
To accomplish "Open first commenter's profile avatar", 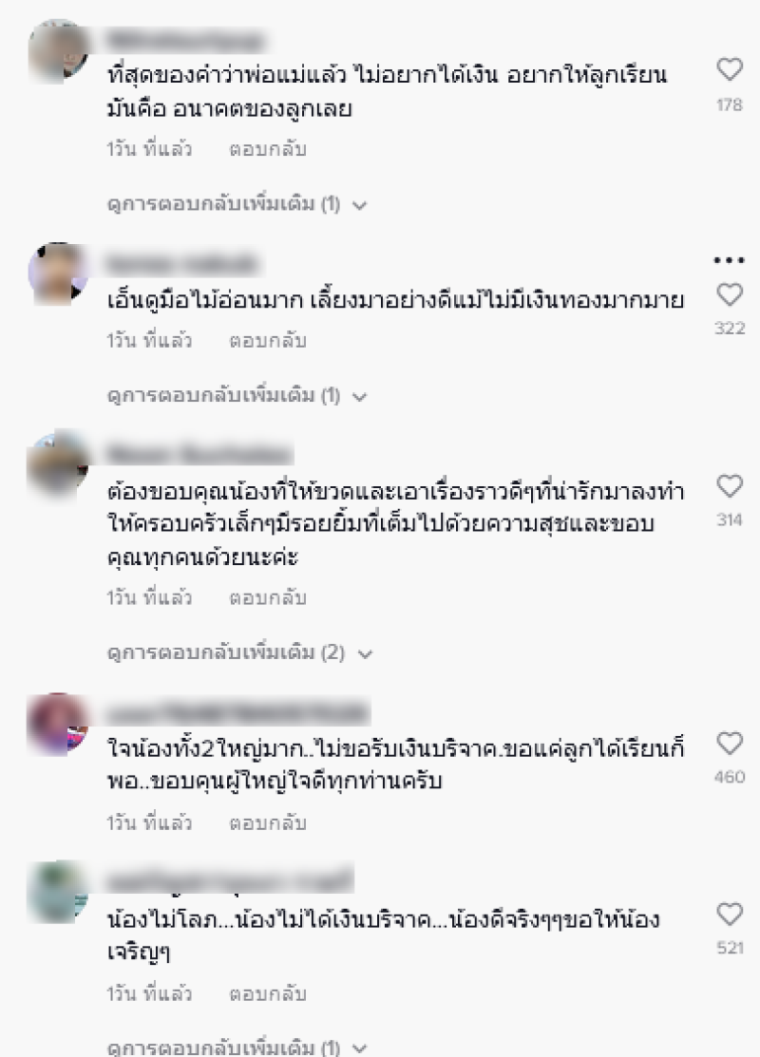I will [58, 51].
